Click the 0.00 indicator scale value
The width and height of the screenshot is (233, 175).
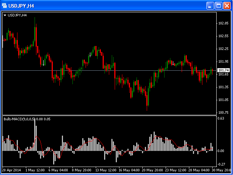pos(221,151)
